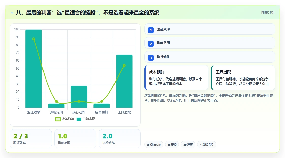
Task: Select the 执行动作 list item
Action: pos(210,57)
